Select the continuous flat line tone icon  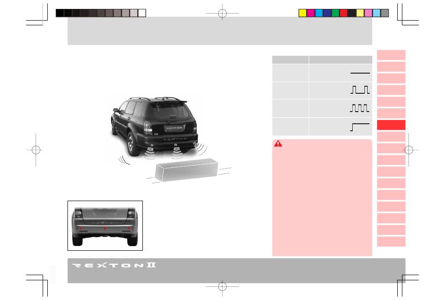360,73
